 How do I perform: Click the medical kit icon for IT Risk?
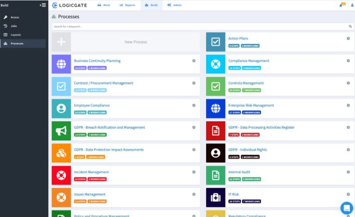(x=215, y=197)
